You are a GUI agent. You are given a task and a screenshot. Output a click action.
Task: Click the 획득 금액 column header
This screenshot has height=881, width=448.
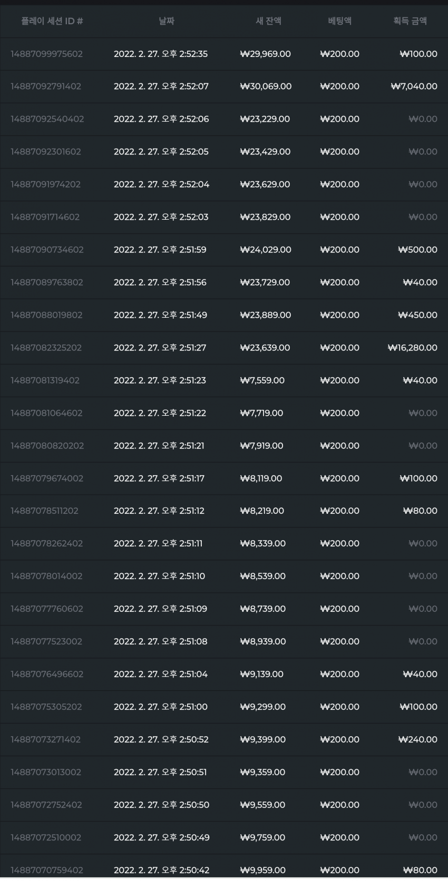[410, 21]
